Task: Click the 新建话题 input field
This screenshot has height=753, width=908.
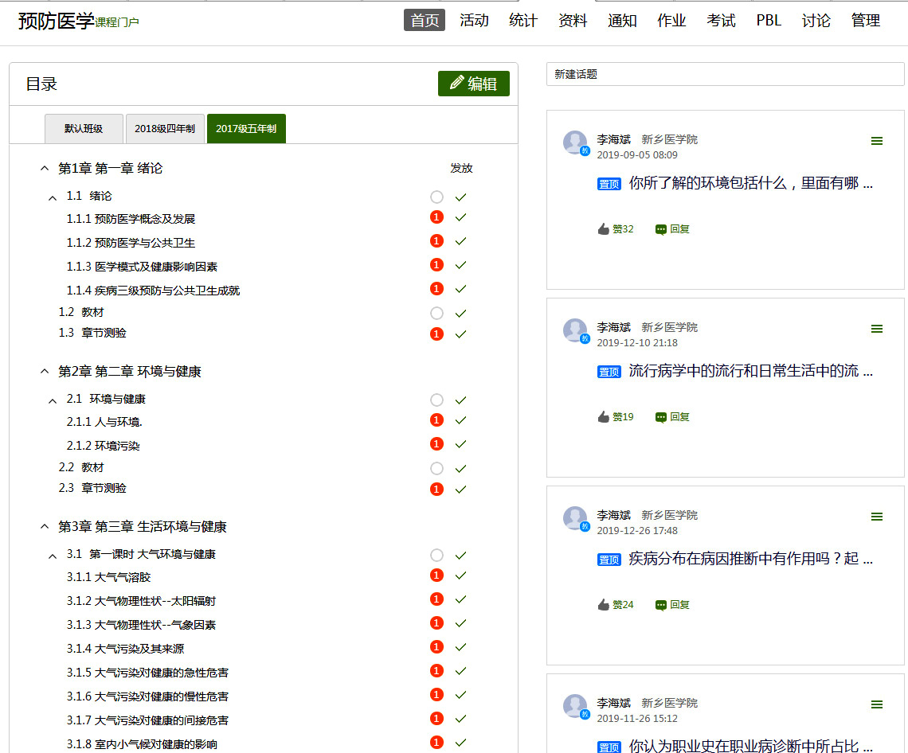Action: (725, 74)
